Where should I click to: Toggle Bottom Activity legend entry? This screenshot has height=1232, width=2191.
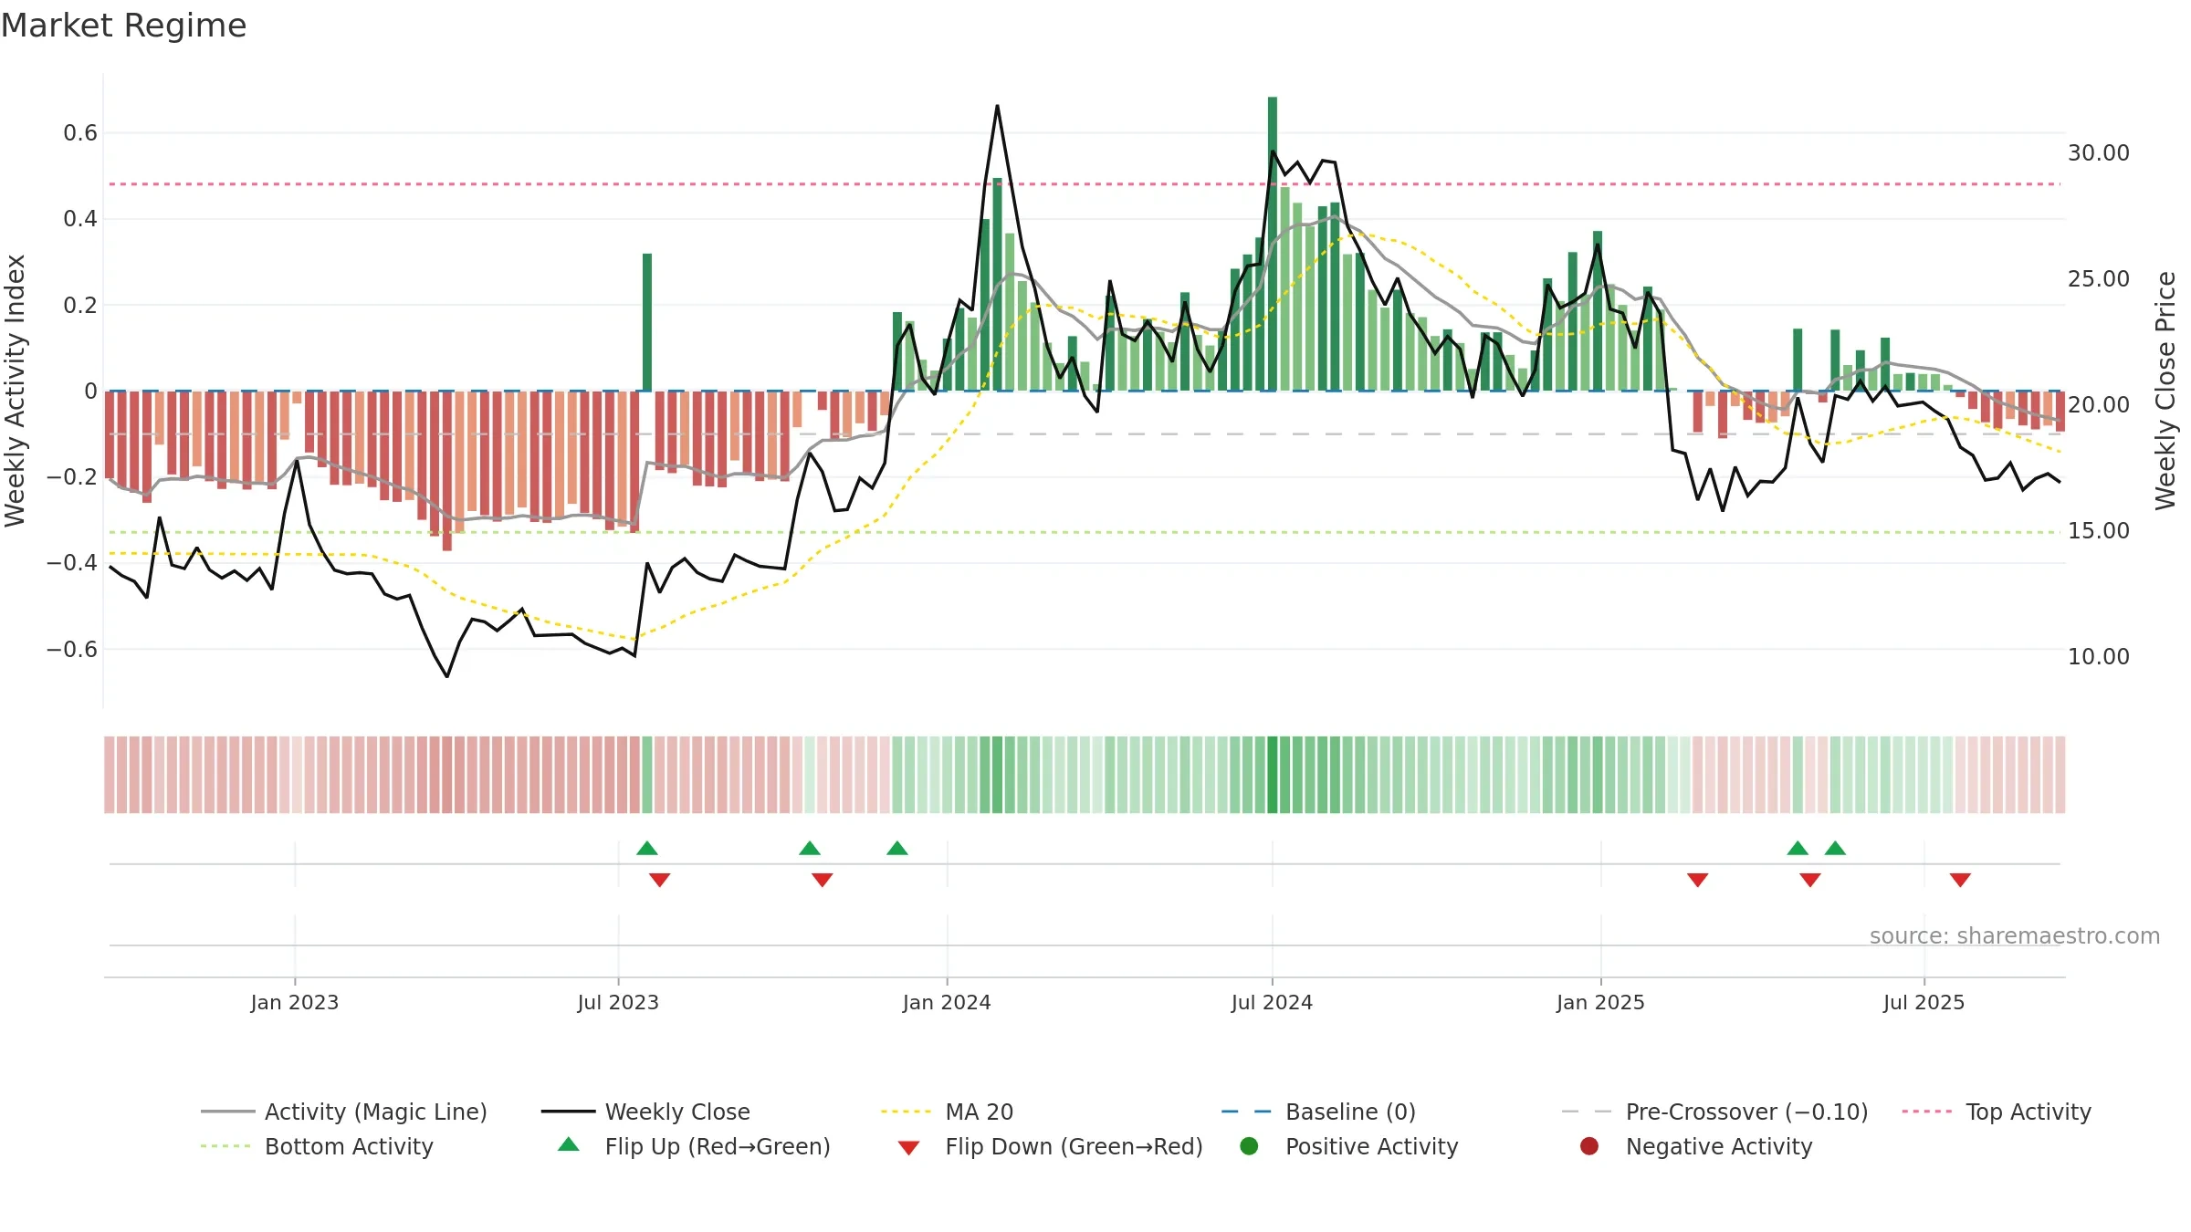click(317, 1146)
